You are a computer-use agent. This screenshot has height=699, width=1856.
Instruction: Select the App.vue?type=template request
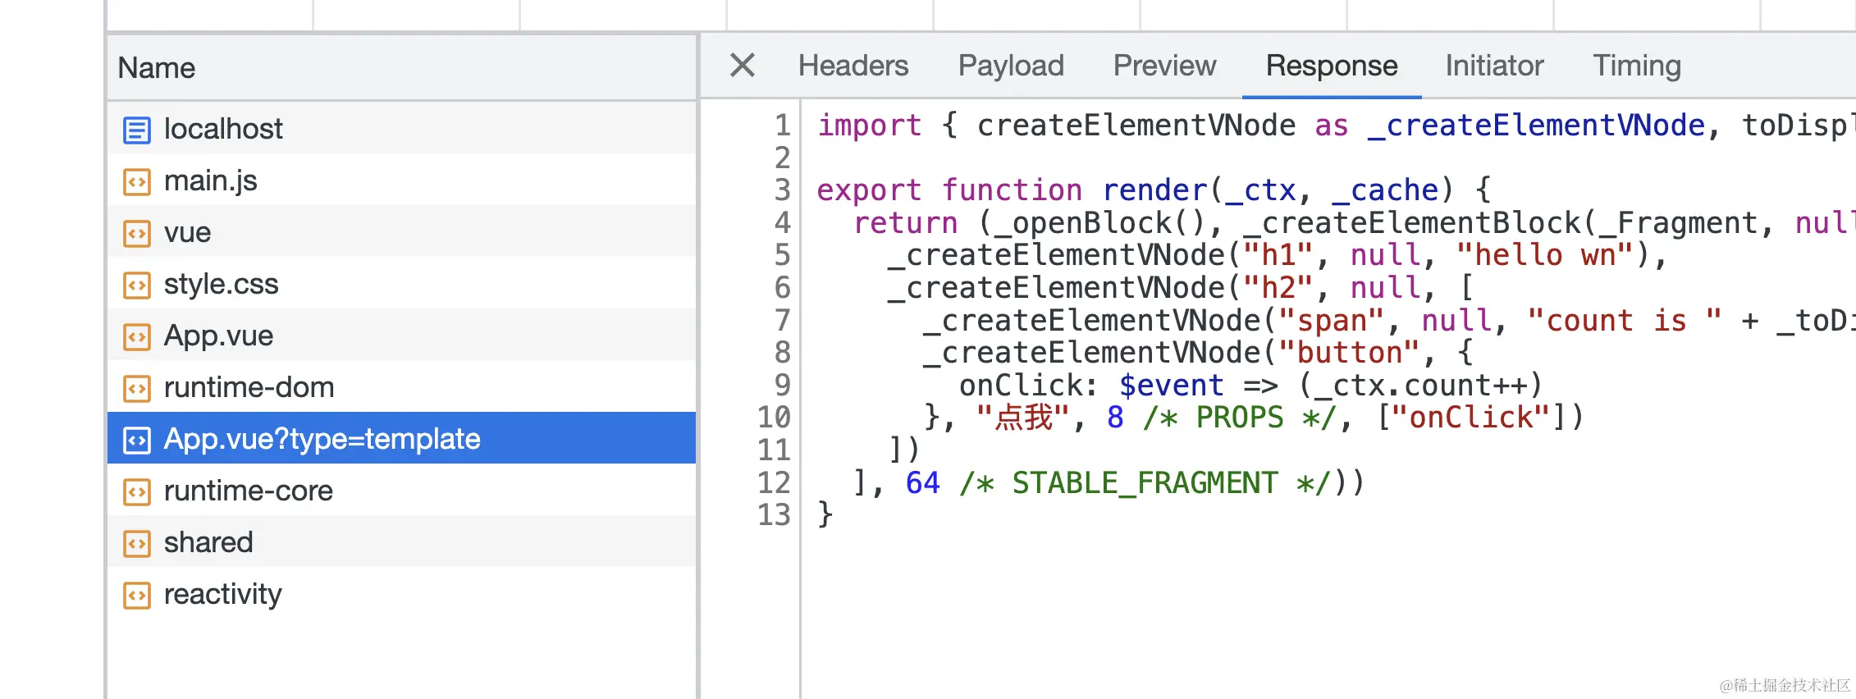point(401,438)
